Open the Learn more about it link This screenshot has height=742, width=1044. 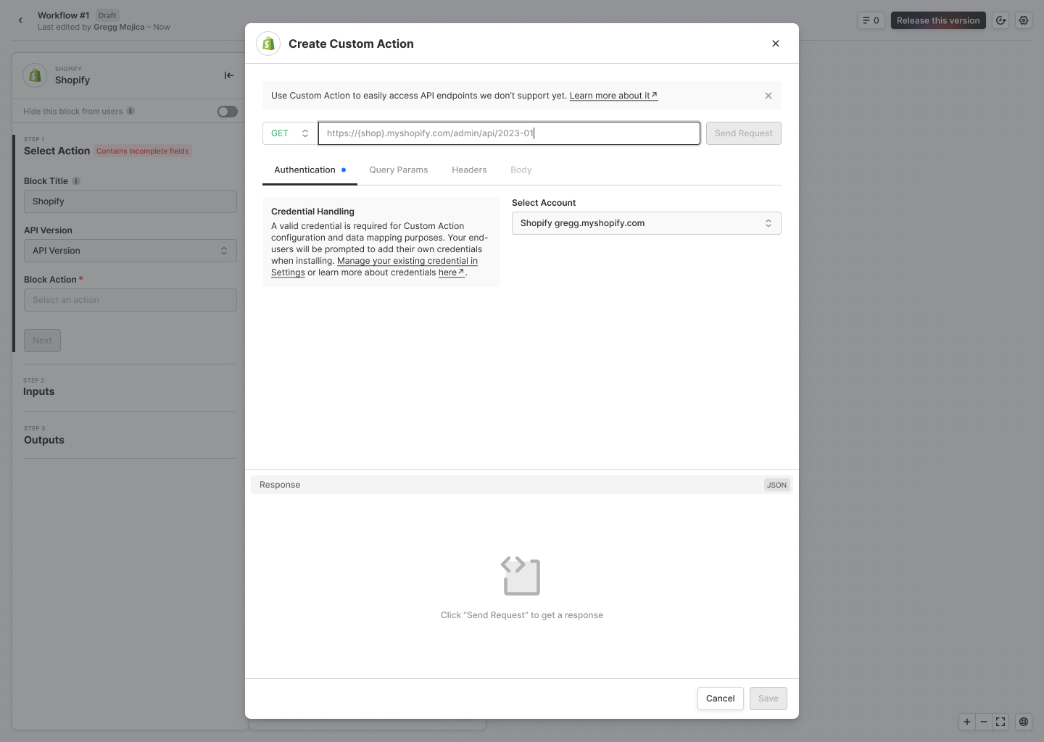(613, 96)
